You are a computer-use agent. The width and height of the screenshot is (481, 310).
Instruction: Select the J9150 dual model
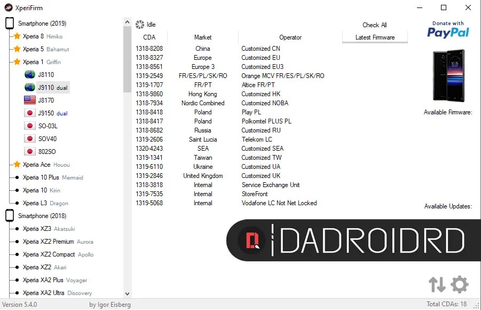[53, 113]
